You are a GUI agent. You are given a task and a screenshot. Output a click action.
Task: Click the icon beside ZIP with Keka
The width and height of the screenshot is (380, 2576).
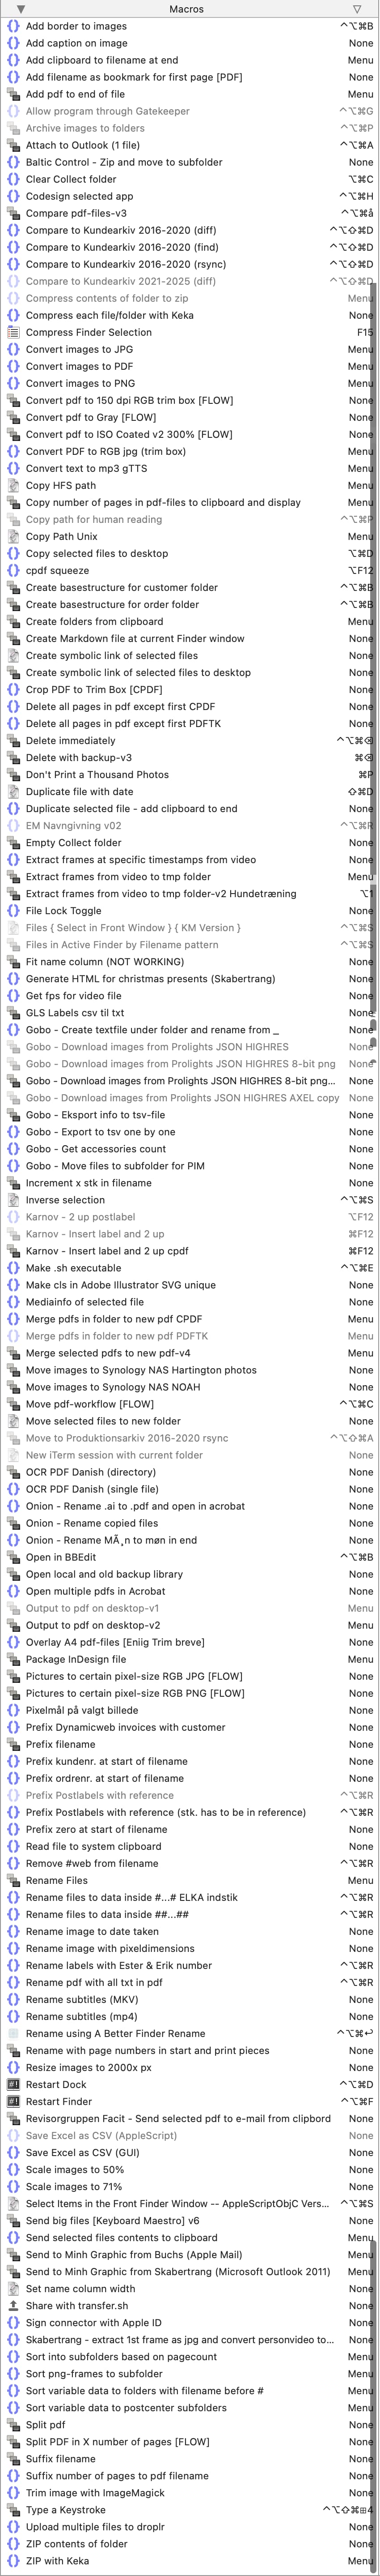coord(13,2560)
